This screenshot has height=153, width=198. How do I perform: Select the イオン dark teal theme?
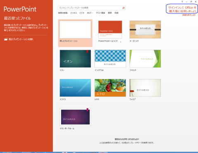tap(75, 59)
